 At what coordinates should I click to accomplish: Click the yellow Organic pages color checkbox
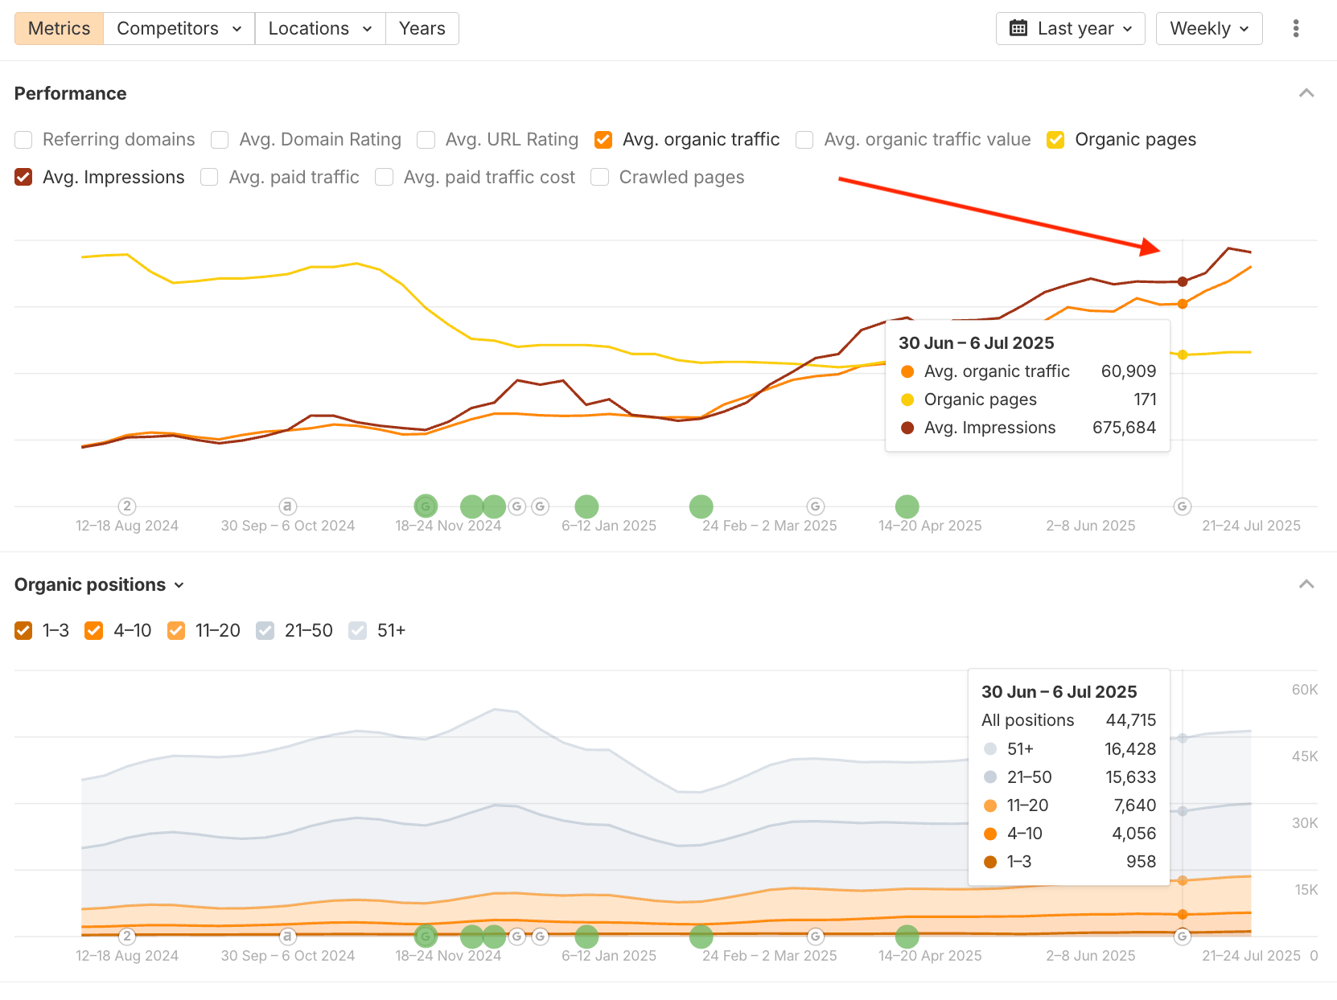tap(1055, 140)
